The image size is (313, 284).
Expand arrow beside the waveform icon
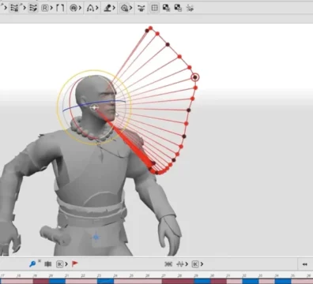click(x=187, y=264)
